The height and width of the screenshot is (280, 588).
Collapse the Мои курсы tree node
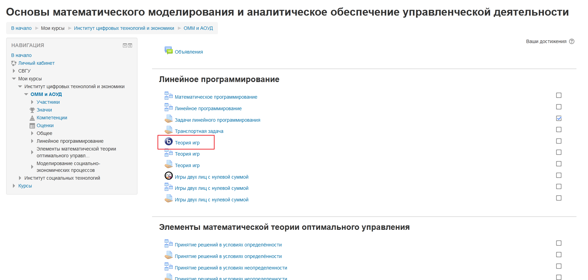coord(14,79)
